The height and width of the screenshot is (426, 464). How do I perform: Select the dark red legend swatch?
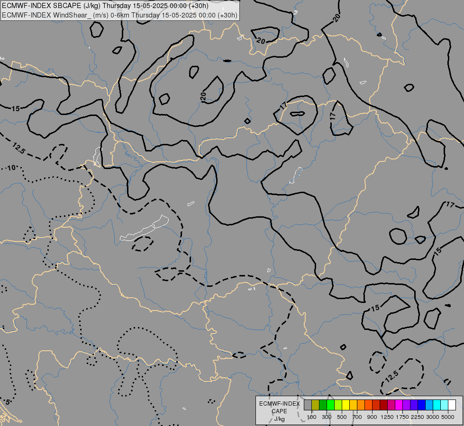383,405
